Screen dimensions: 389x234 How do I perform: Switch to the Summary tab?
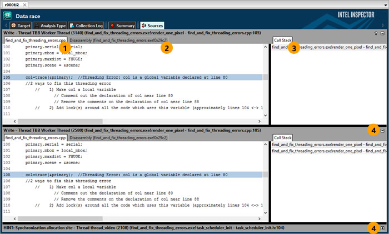coord(122,26)
